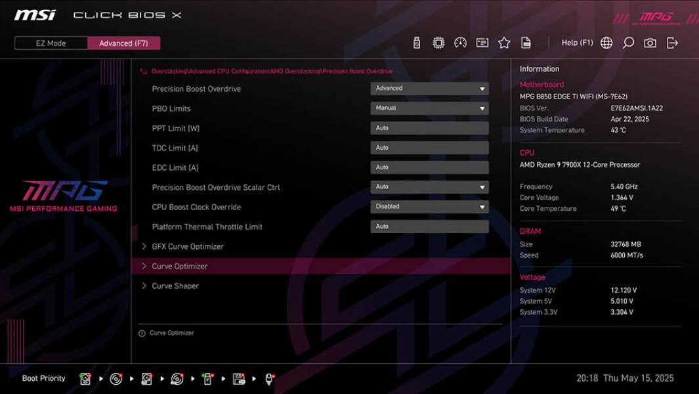Click the BIOS build date Apr 22, 2025

629,119
